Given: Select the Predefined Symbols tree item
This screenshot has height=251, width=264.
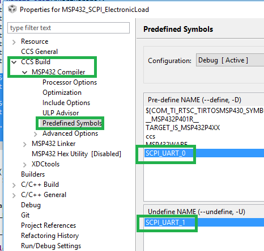Looking at the screenshot, I should pyautogui.click(x=72, y=123).
